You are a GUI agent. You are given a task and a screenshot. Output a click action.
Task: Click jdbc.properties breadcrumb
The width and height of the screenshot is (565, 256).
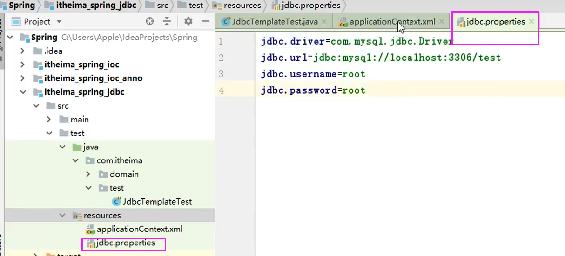click(311, 6)
